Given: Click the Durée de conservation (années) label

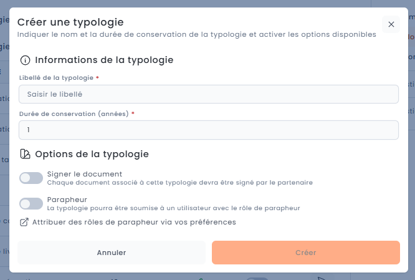Looking at the screenshot, I should coord(74,113).
